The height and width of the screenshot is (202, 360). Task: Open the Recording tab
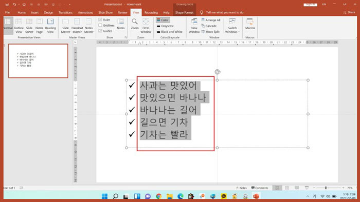pyautogui.click(x=151, y=13)
